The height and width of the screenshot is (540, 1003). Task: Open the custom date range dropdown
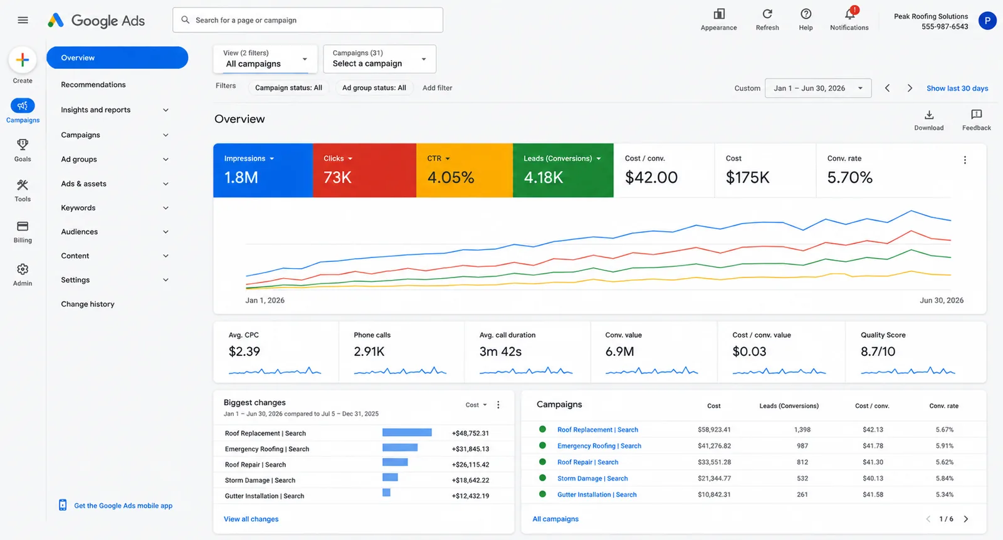[x=818, y=88]
